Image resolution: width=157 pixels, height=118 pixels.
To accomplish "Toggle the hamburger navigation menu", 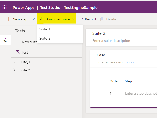I will point(5,30).
